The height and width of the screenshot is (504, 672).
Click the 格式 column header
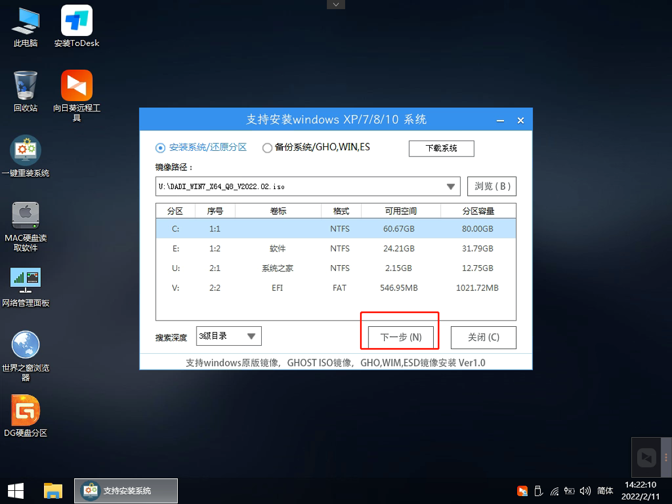[x=341, y=211]
